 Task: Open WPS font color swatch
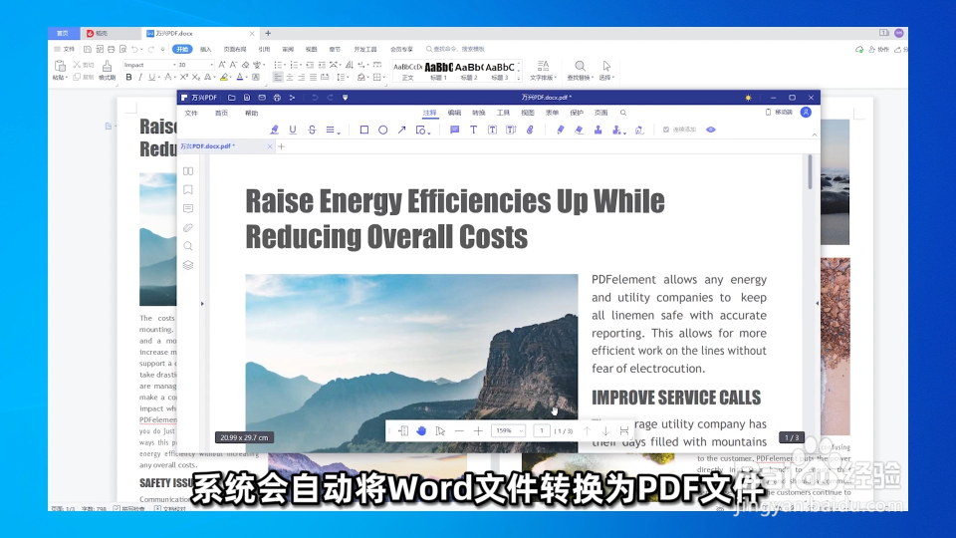coord(240,78)
